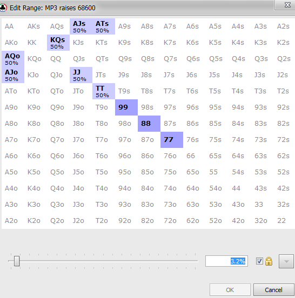
Task: Select the 33 pair cell
Action: pos(263,205)
